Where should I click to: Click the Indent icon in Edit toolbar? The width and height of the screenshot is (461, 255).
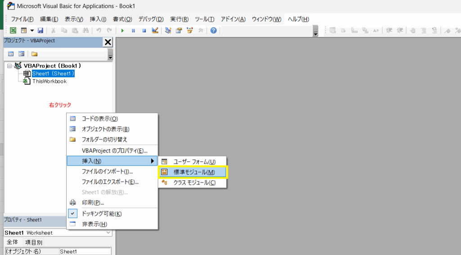(x=389, y=30)
